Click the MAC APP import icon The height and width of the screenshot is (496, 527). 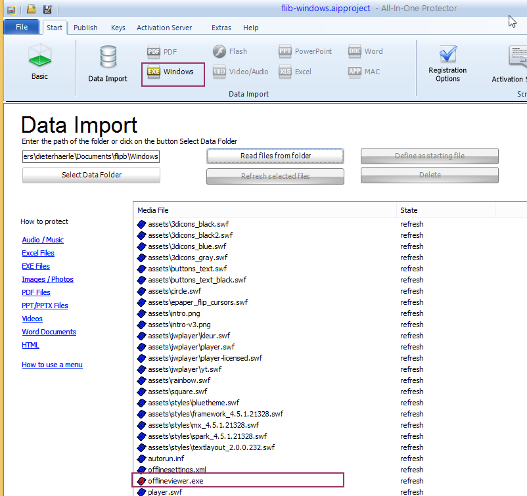pos(355,72)
